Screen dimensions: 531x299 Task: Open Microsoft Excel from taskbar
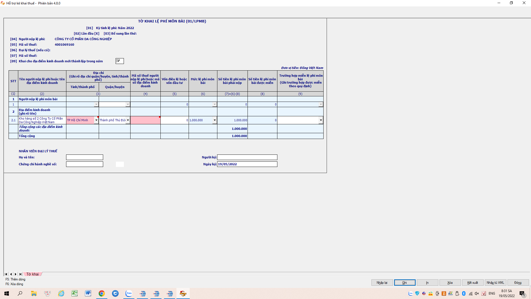click(74, 293)
